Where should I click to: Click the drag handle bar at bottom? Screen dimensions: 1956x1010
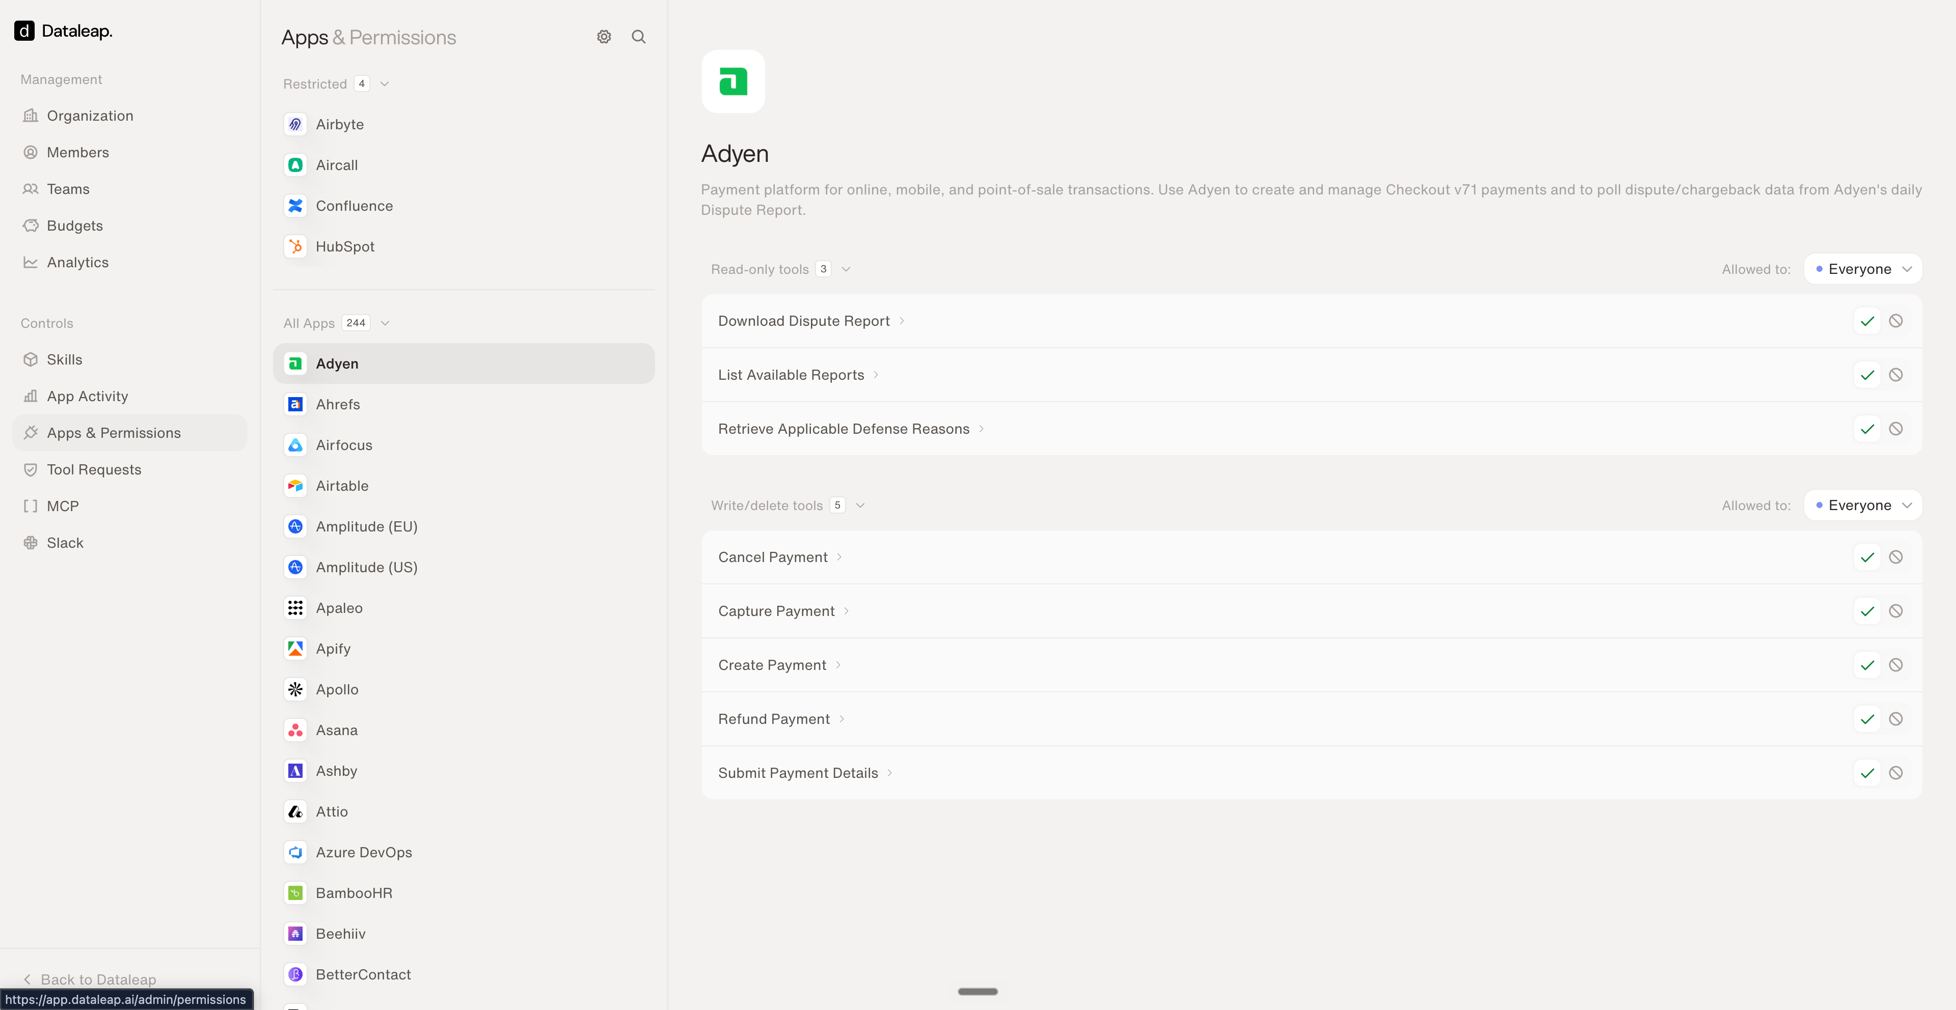pos(978,991)
